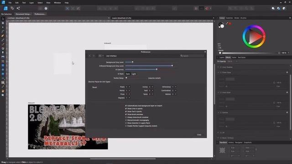The image size is (292, 164).
Task: Choose Light UI style
Action: click(134, 74)
